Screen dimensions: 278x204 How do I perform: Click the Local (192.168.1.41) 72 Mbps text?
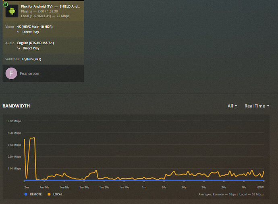[x=45, y=16]
